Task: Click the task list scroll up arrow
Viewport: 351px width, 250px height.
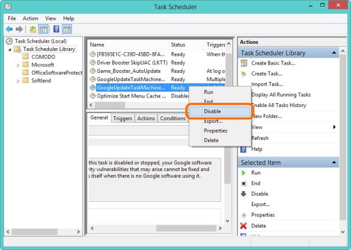Action: pos(229,44)
